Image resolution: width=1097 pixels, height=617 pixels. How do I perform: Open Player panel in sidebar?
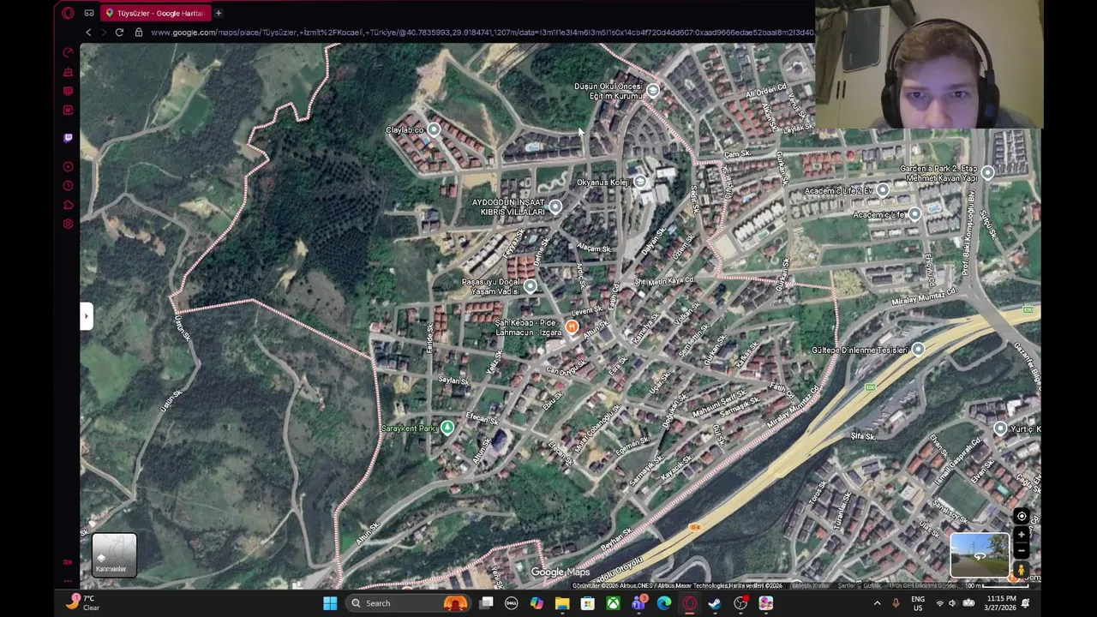coord(68,167)
